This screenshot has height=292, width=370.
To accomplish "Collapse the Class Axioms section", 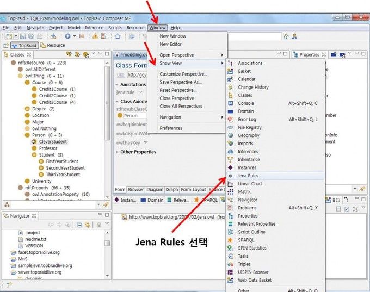I will click(117, 102).
